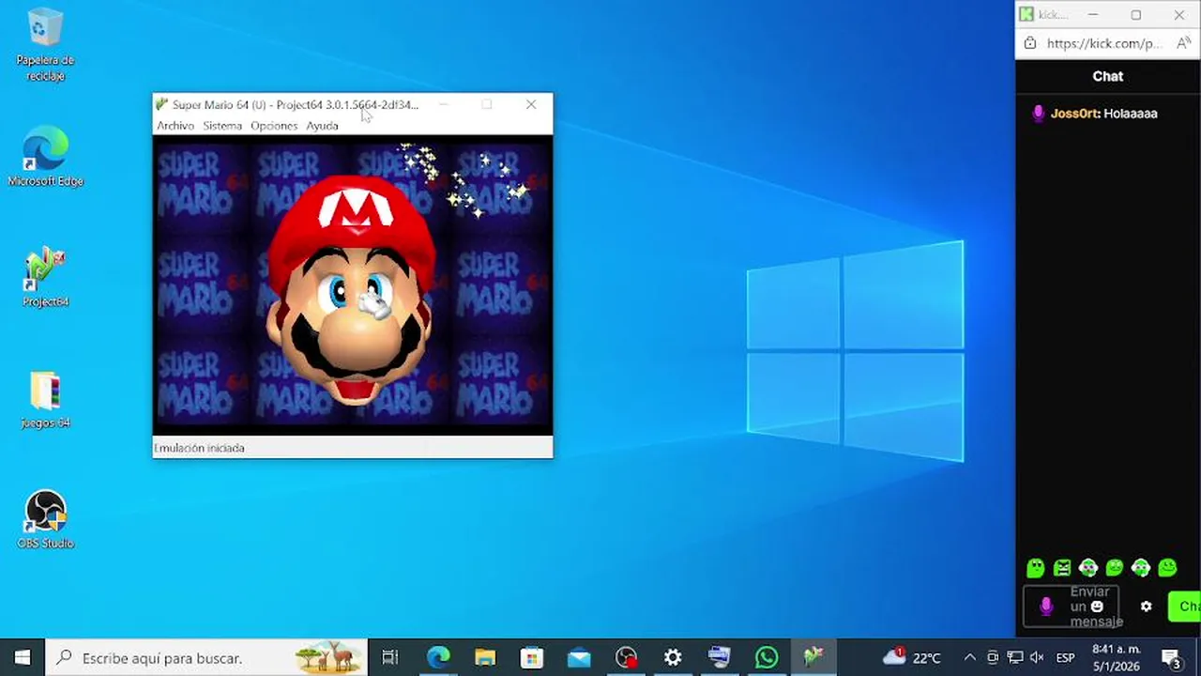Screen dimensions: 1201x676
Task: Click the 'Enviar un mensaje' chat input
Action: pos(1072,607)
